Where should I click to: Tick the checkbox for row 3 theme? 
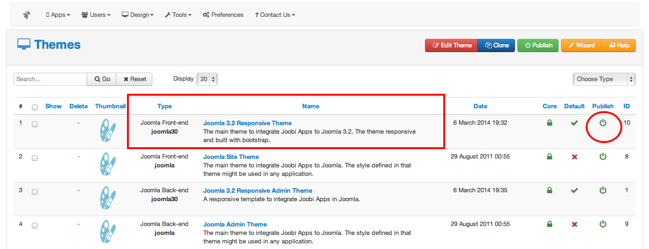(35, 192)
